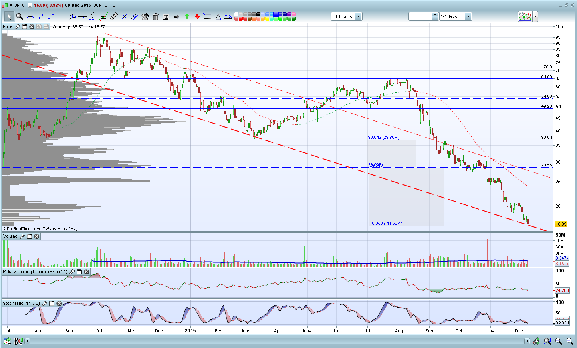Image resolution: width=577 pixels, height=348 pixels.
Task: Select the blue diagonal arrow tool
Action: pyautogui.click(x=124, y=16)
